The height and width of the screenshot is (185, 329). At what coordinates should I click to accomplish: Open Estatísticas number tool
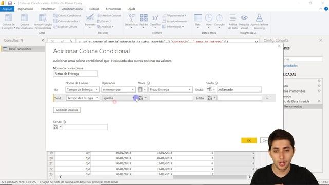(x=131, y=21)
